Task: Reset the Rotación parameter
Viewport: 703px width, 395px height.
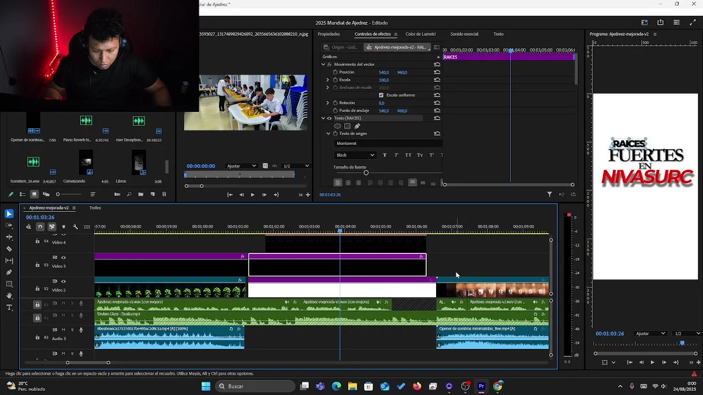Action: (x=437, y=103)
